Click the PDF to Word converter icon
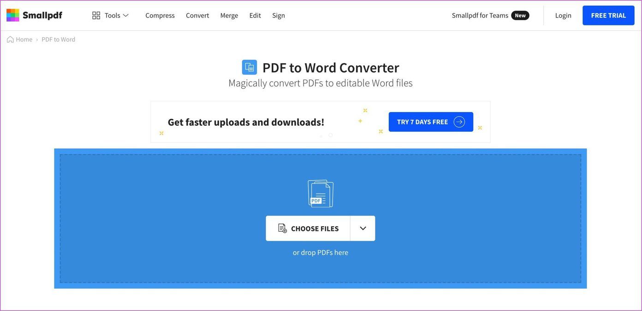 [250, 67]
